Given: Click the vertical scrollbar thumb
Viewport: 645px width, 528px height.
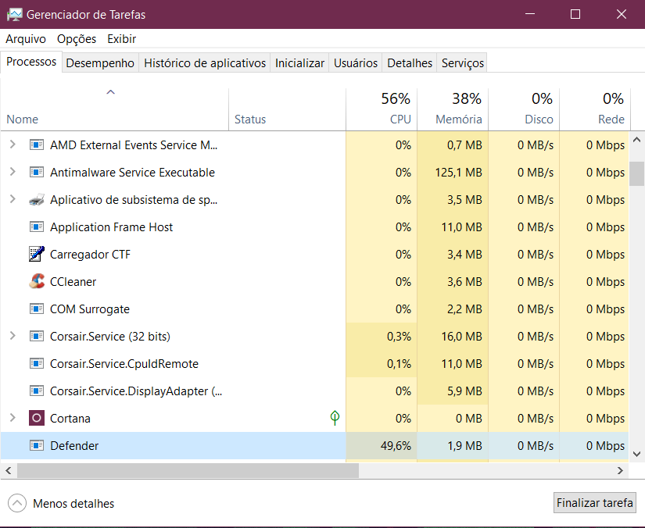Looking at the screenshot, I should point(636,173).
